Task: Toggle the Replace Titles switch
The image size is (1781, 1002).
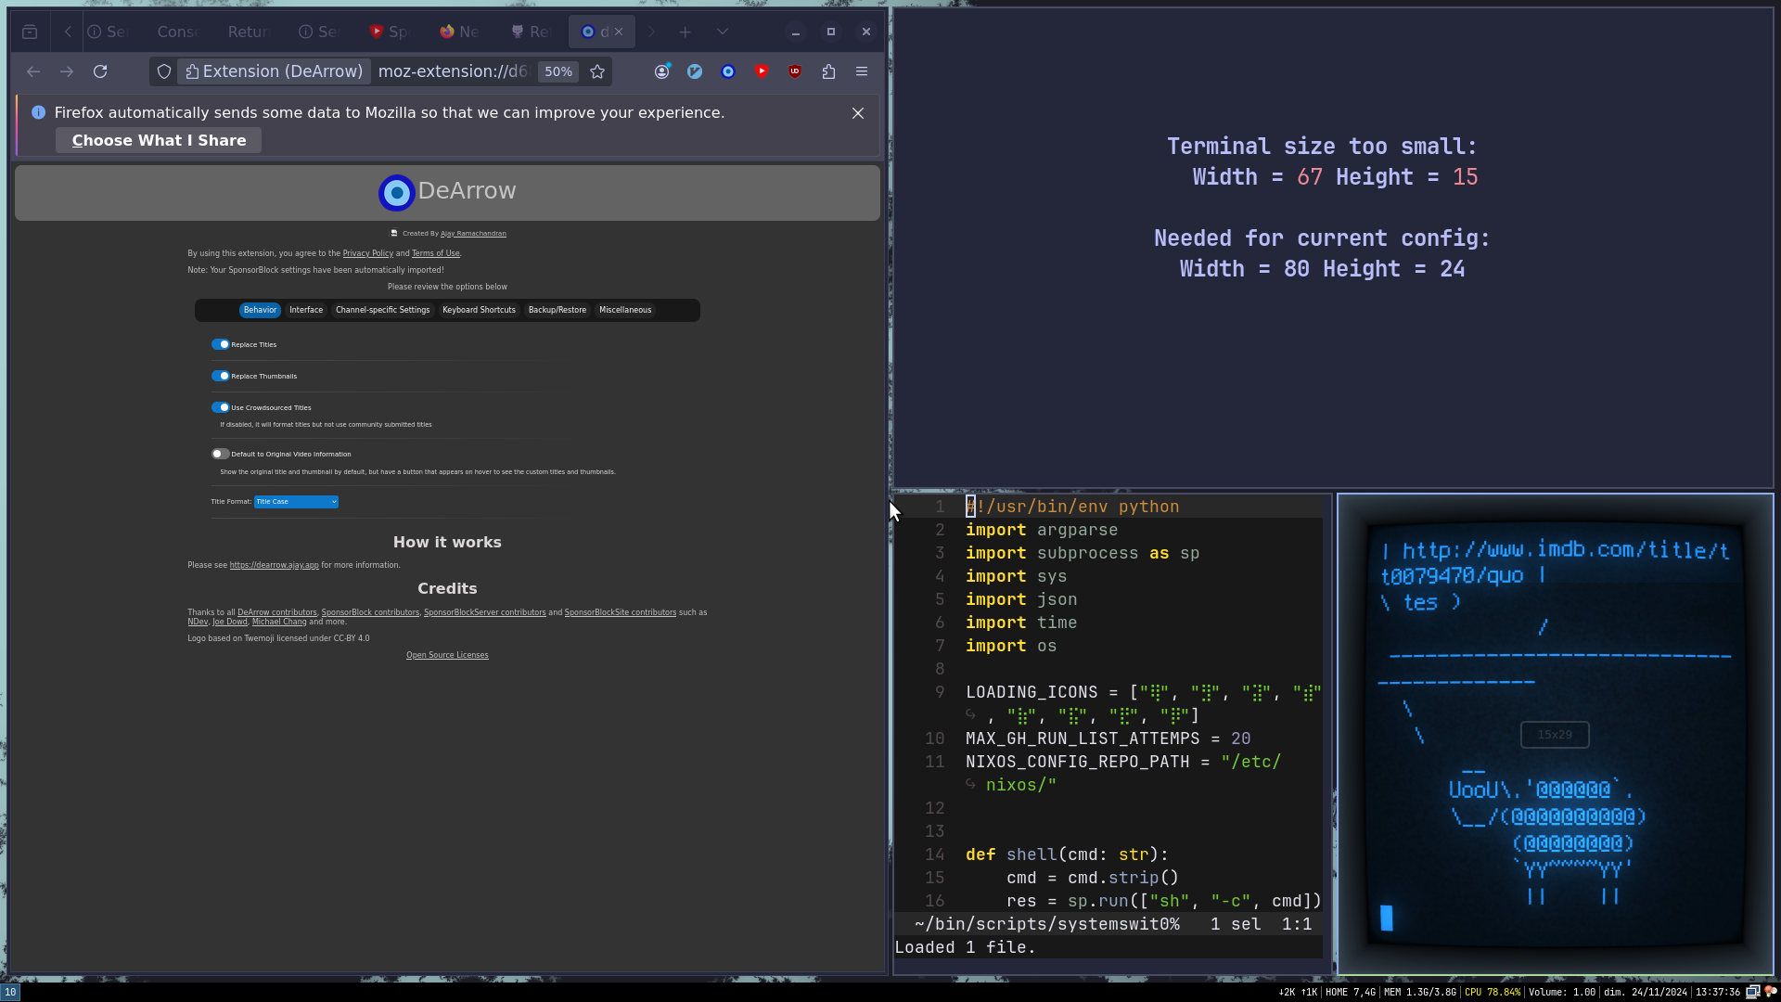Action: [x=220, y=344]
